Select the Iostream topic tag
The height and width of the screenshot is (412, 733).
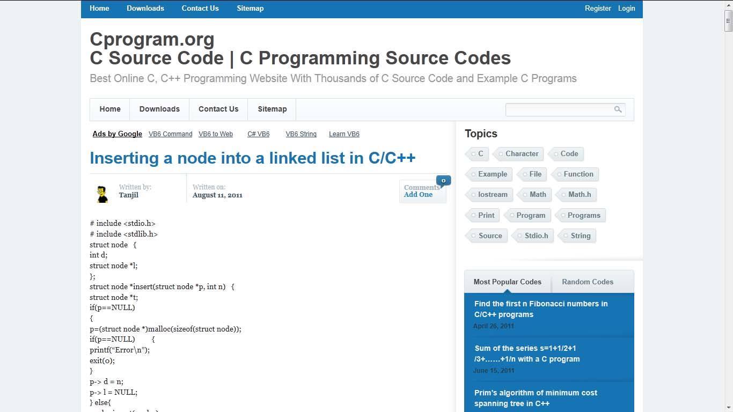click(x=492, y=195)
